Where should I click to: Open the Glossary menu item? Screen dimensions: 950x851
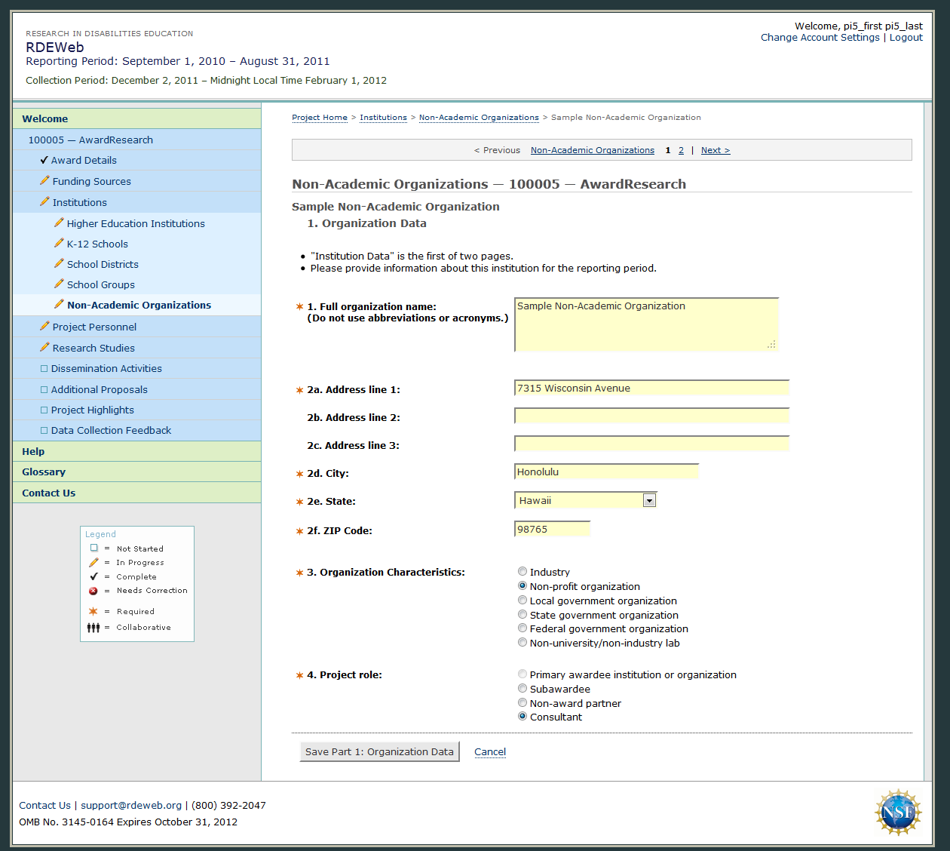pos(44,472)
